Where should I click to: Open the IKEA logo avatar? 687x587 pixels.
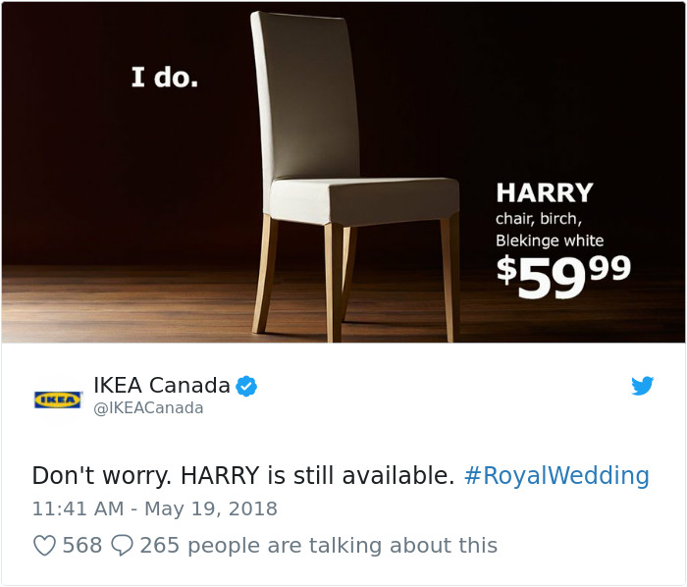click(x=58, y=400)
